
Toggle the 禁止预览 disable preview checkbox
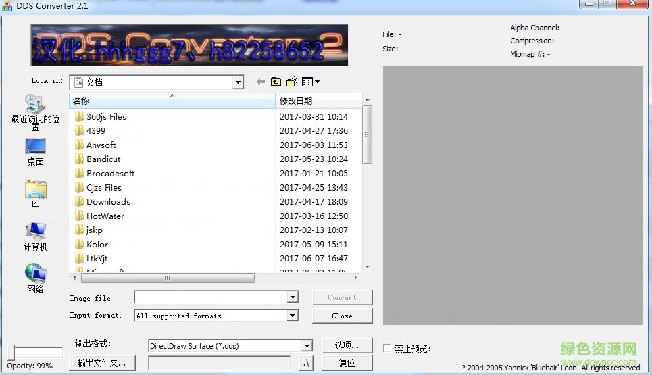tap(387, 348)
